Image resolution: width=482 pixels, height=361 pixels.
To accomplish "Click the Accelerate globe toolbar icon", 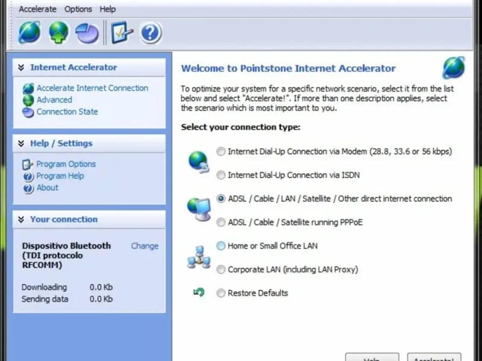I will point(30,32).
